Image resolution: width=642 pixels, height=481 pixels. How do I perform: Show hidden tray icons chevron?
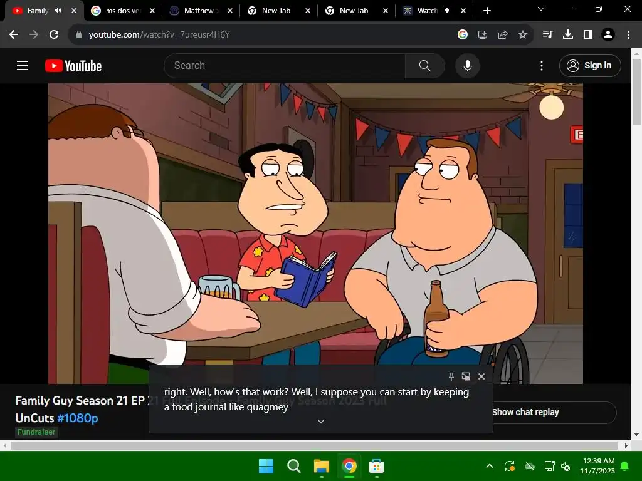489,466
